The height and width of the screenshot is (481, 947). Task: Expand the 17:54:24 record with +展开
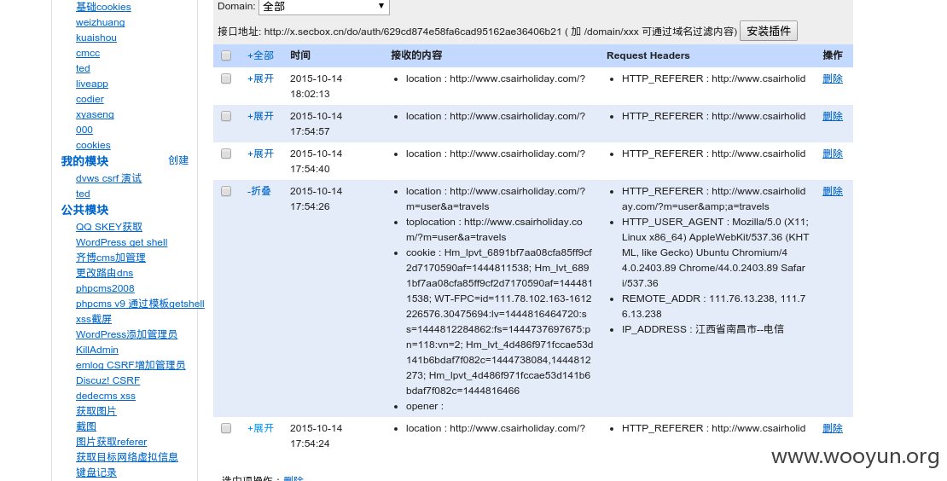coord(260,428)
